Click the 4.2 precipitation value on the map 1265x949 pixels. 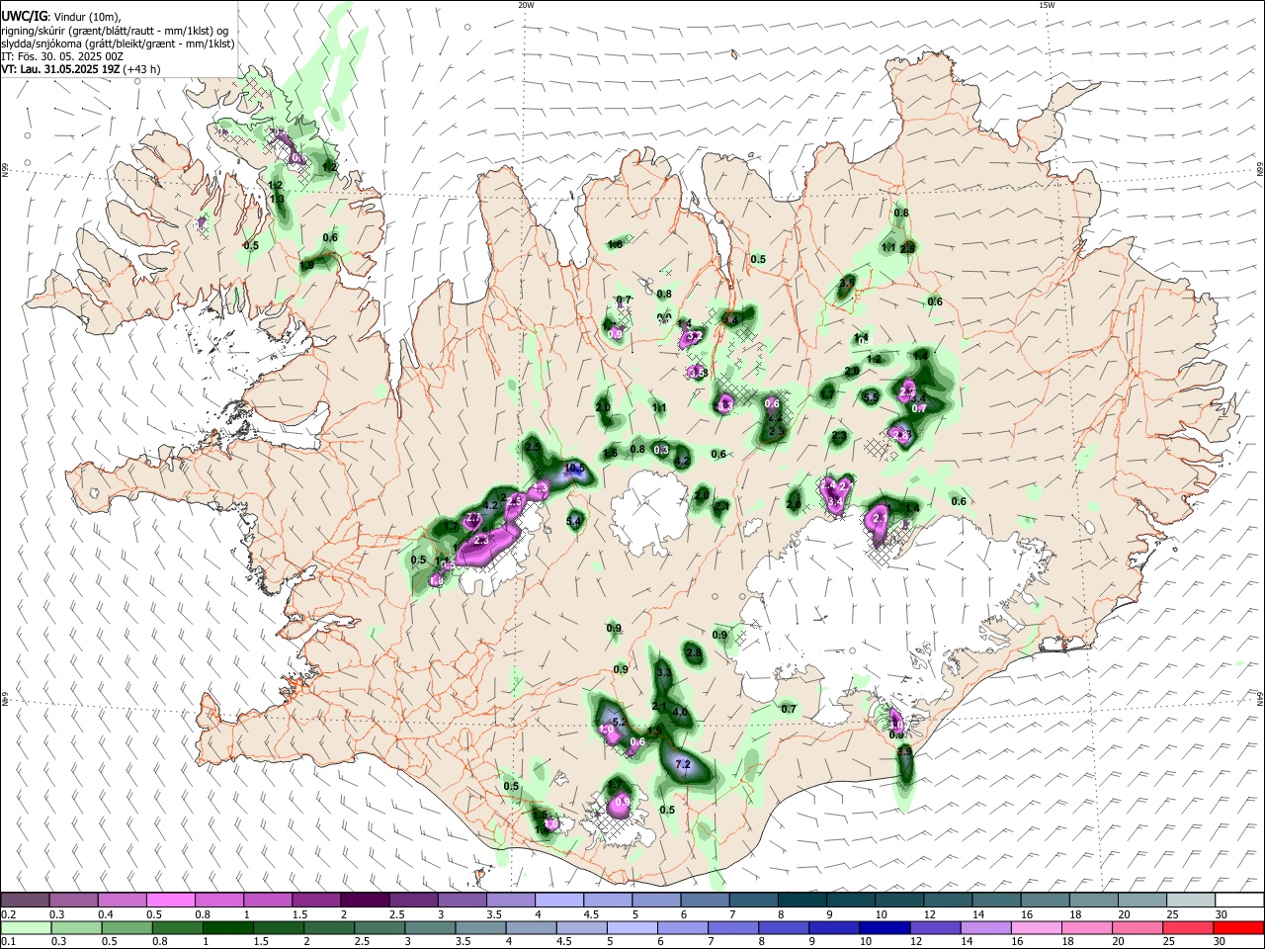(490, 505)
